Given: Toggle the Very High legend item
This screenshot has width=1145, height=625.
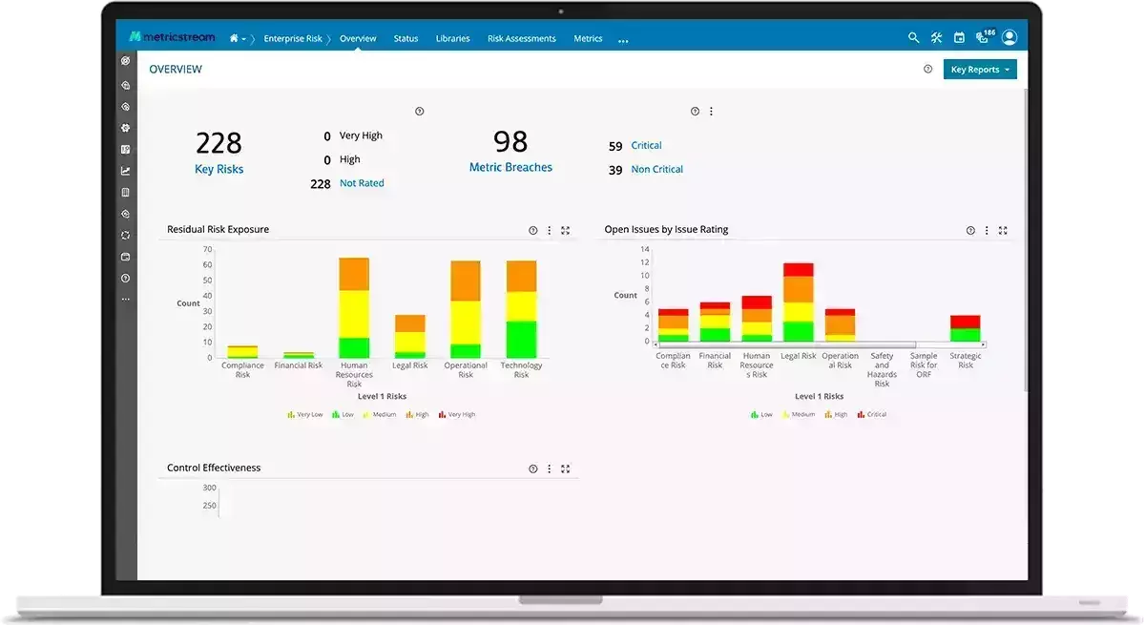Looking at the screenshot, I should point(457,415).
